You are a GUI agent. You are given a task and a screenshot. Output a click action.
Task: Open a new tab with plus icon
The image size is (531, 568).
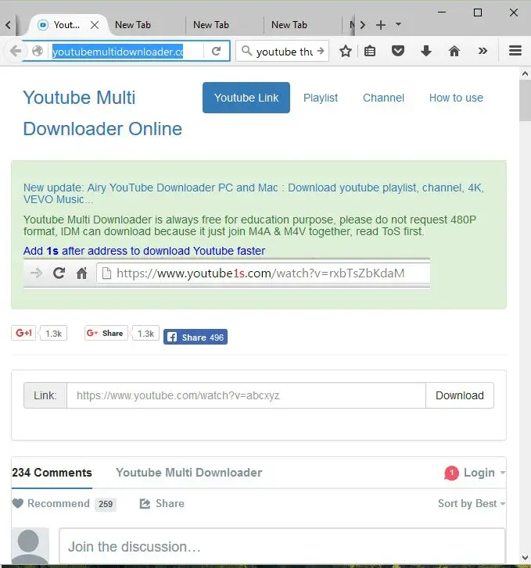[x=381, y=25]
